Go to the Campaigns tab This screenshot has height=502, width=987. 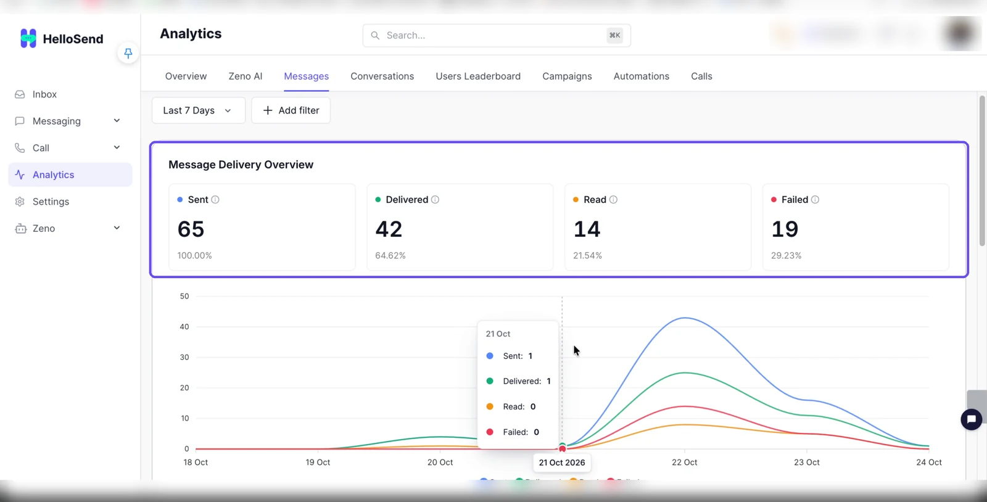tap(567, 76)
